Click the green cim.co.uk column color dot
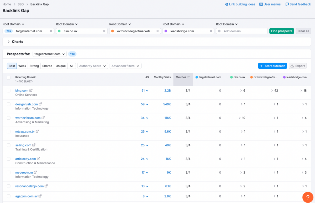The width and height of the screenshot is (315, 203). pyautogui.click(x=231, y=77)
